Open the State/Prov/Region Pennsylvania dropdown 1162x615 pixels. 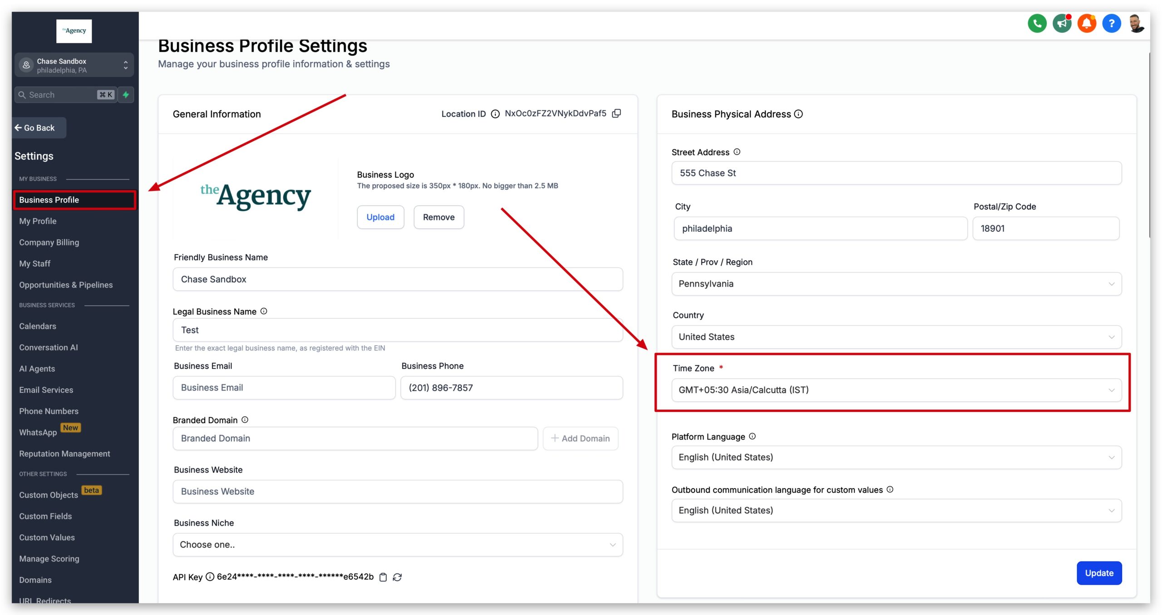(896, 284)
